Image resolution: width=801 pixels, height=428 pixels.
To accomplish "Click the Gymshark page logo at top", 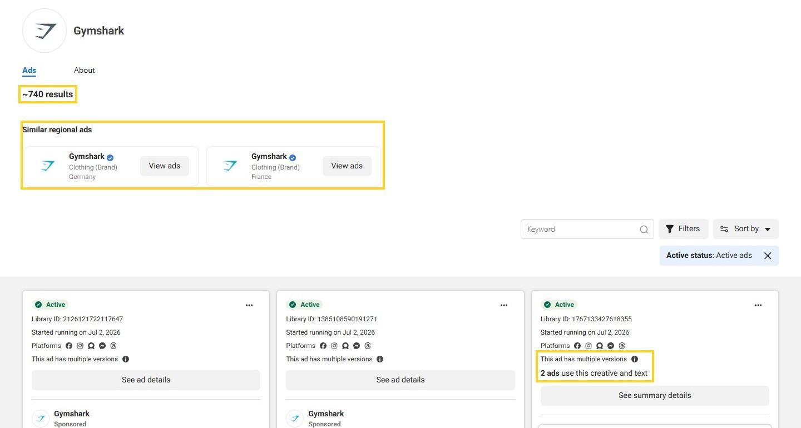I will pos(44,31).
